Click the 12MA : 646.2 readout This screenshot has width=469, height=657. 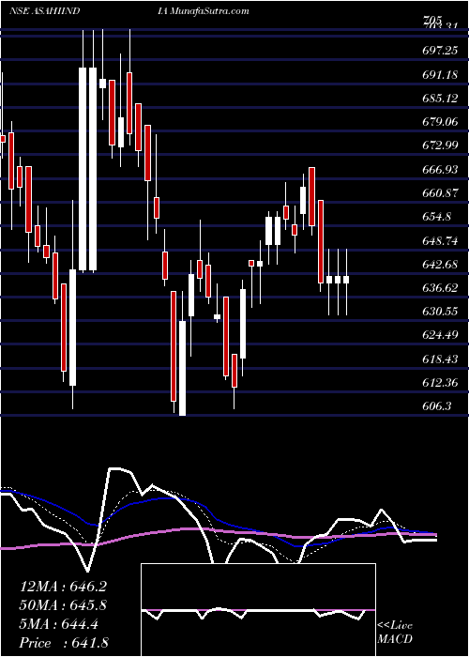(63, 587)
